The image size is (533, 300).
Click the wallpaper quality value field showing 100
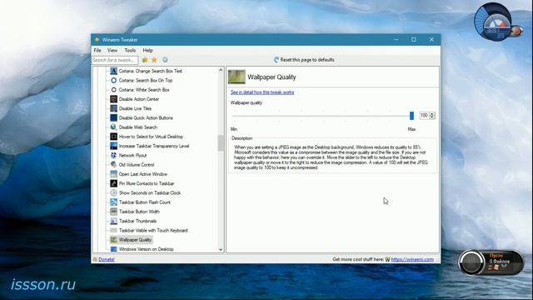pos(424,116)
